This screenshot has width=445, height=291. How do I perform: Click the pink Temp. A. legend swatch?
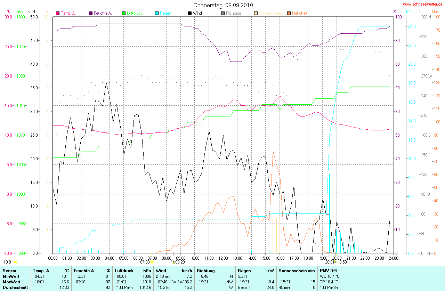point(58,13)
